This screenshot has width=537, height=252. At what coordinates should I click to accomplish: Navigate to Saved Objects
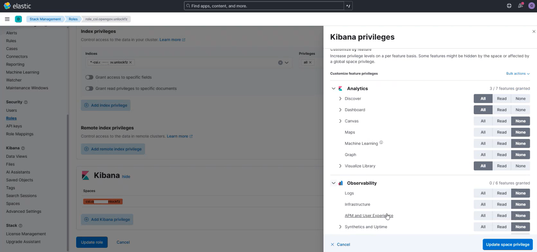pyautogui.click(x=20, y=180)
